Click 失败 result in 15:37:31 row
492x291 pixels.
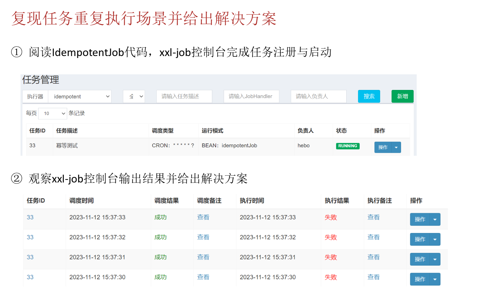point(331,257)
